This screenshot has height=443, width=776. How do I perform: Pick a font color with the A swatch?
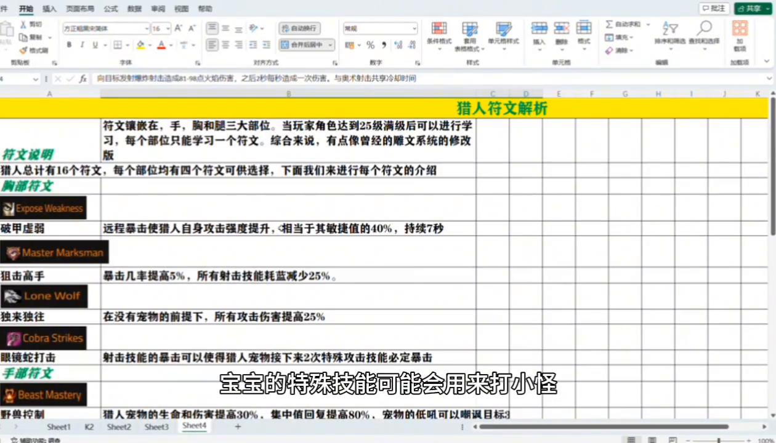[x=160, y=45]
